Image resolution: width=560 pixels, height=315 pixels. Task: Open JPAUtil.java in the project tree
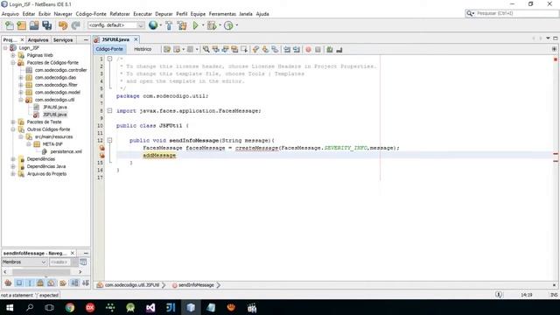click(x=54, y=107)
